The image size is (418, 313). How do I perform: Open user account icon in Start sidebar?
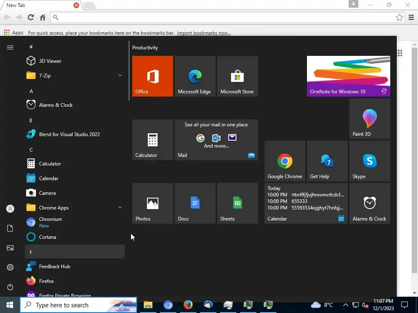point(10,209)
